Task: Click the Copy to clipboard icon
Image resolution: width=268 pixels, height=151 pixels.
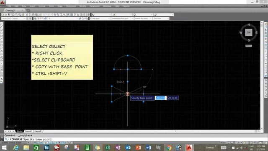Action: click(x=30, y=15)
